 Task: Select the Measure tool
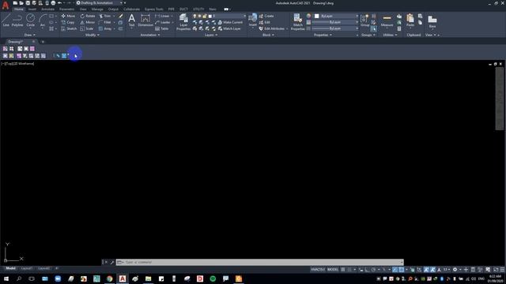pyautogui.click(x=387, y=21)
